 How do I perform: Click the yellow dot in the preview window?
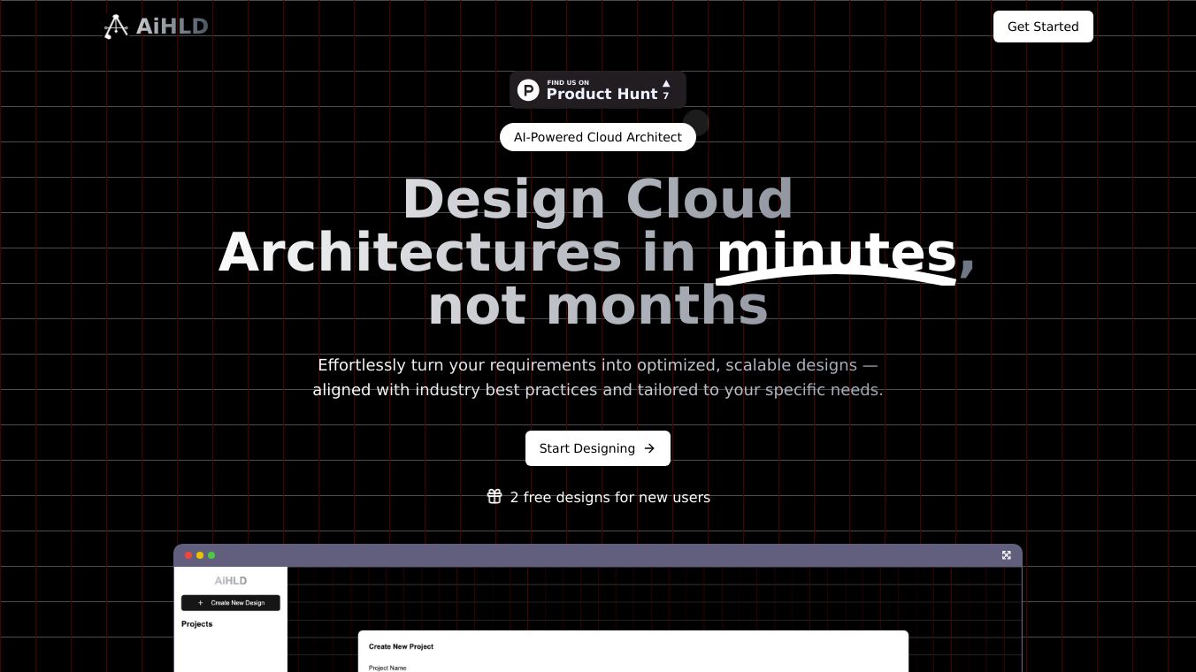[200, 555]
